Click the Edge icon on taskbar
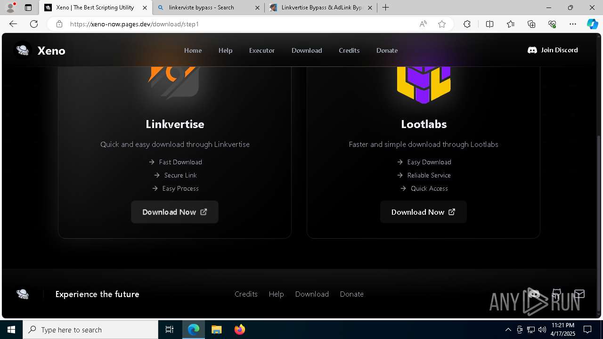This screenshot has width=603, height=339. [x=194, y=330]
